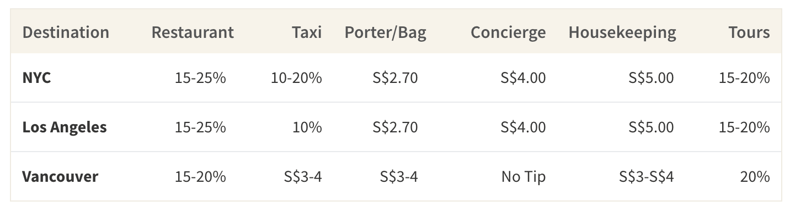The image size is (790, 212).
Task: Select the Los Angeles row label
Action: 65,127
